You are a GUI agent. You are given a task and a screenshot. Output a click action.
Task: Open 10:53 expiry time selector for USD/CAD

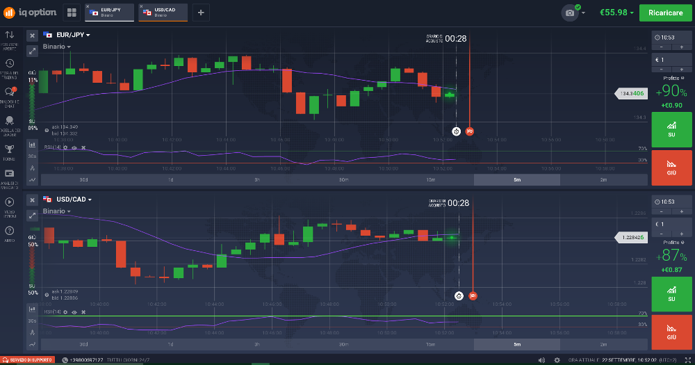click(671, 202)
